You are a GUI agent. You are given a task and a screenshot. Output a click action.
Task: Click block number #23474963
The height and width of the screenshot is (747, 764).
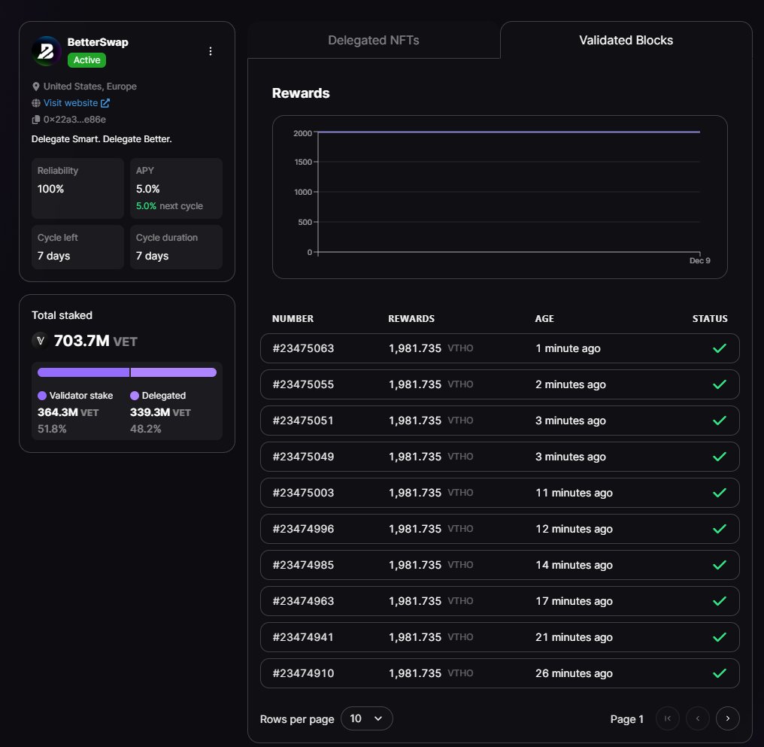[x=303, y=601]
